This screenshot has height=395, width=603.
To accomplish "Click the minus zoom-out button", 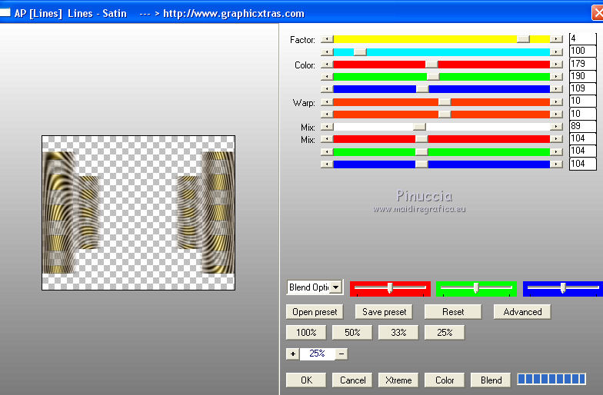I will tap(341, 354).
